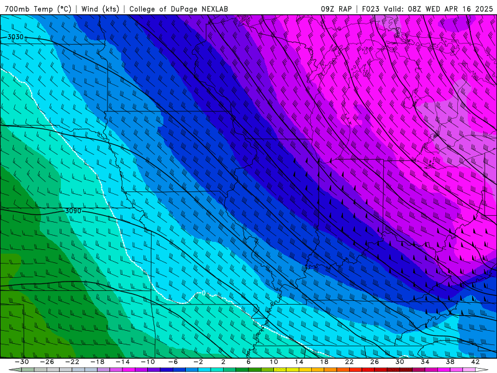This screenshot has width=497, height=373.
Task: Click the "09Z RAP" model run label
Action: [336, 9]
